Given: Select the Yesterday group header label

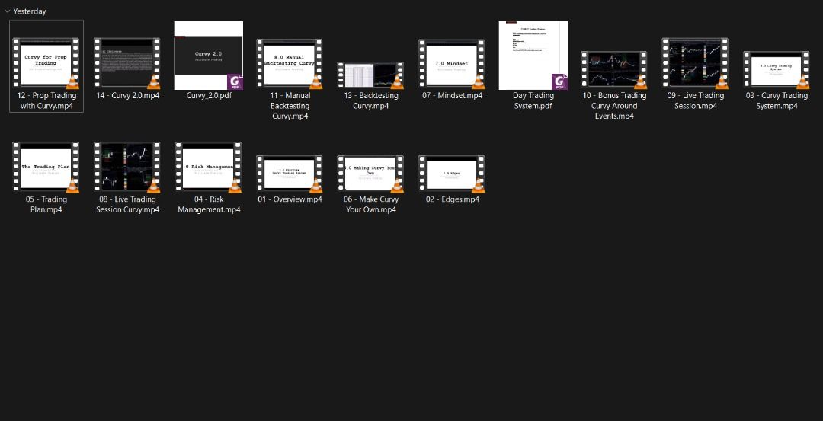Looking at the screenshot, I should tap(30, 11).
